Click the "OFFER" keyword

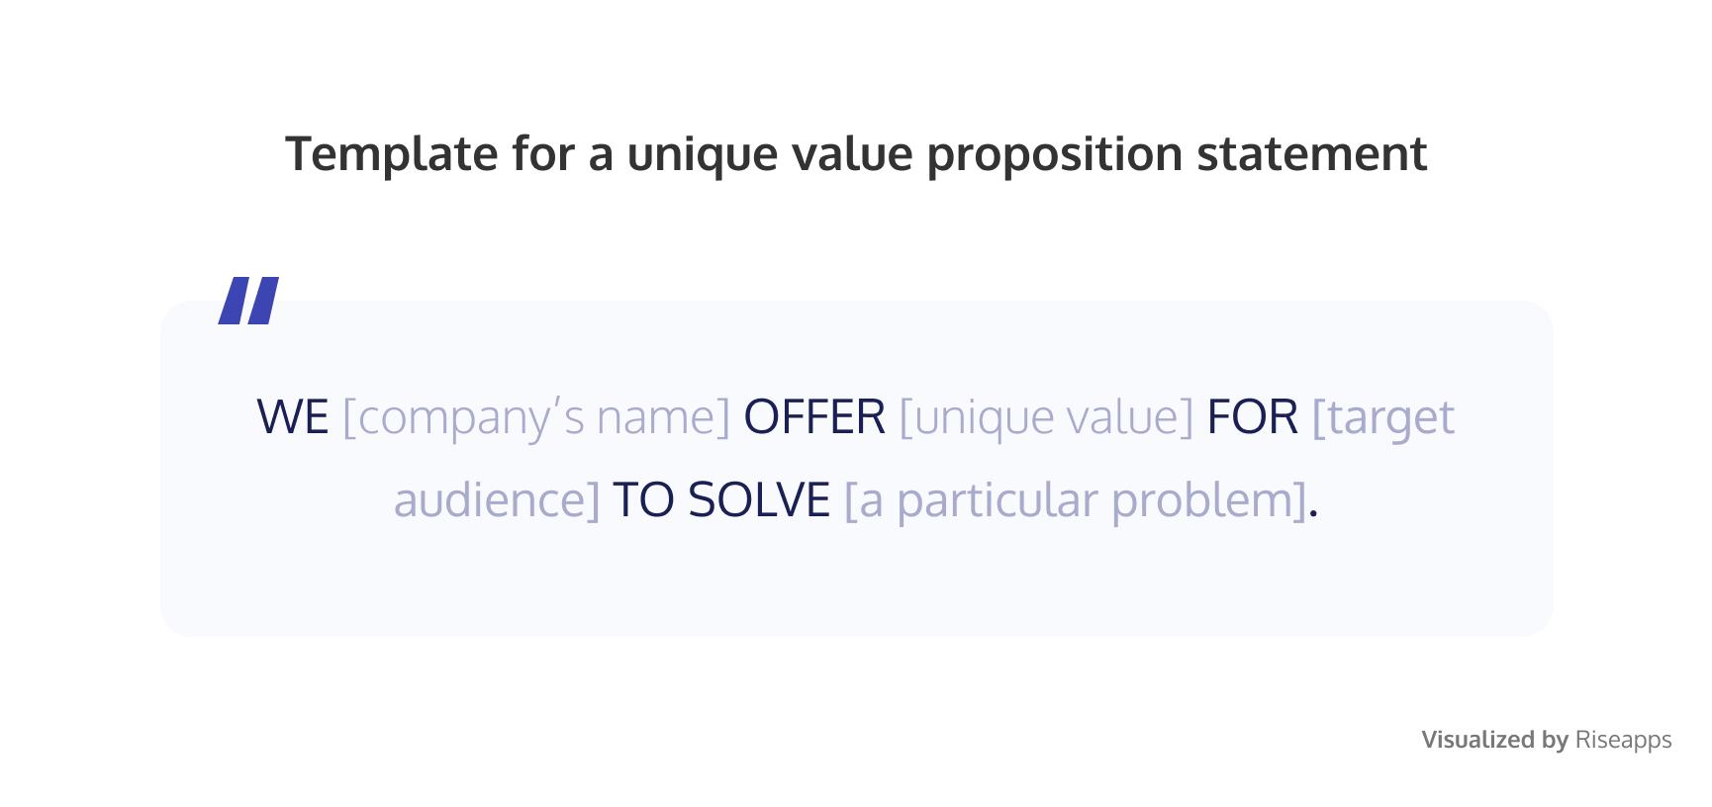[x=813, y=417]
